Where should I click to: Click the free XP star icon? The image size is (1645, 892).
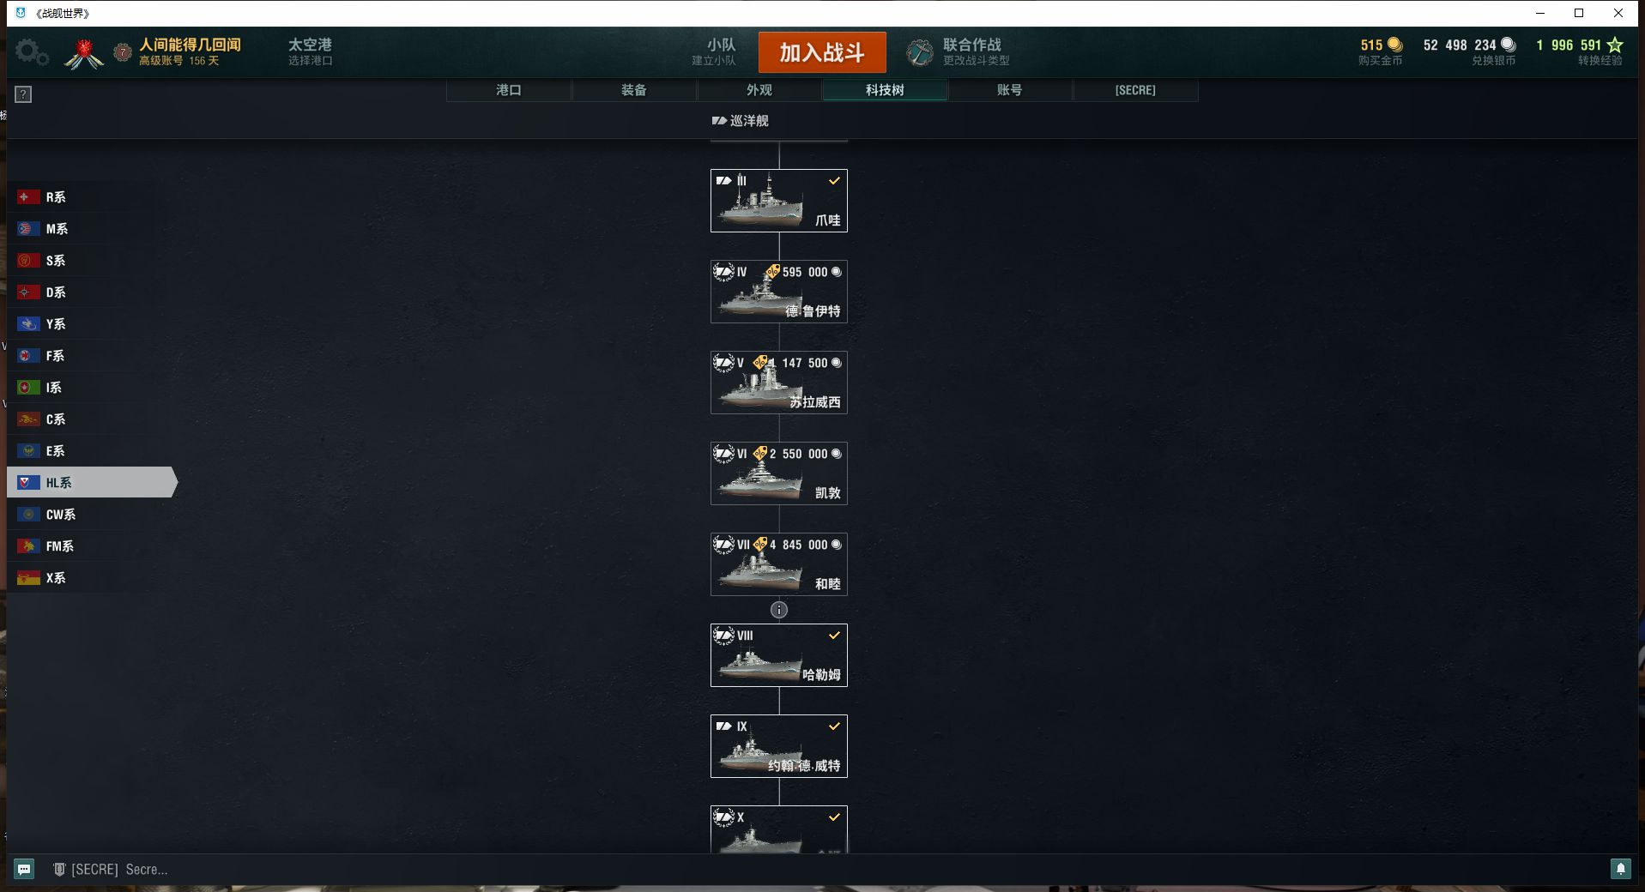[1615, 45]
